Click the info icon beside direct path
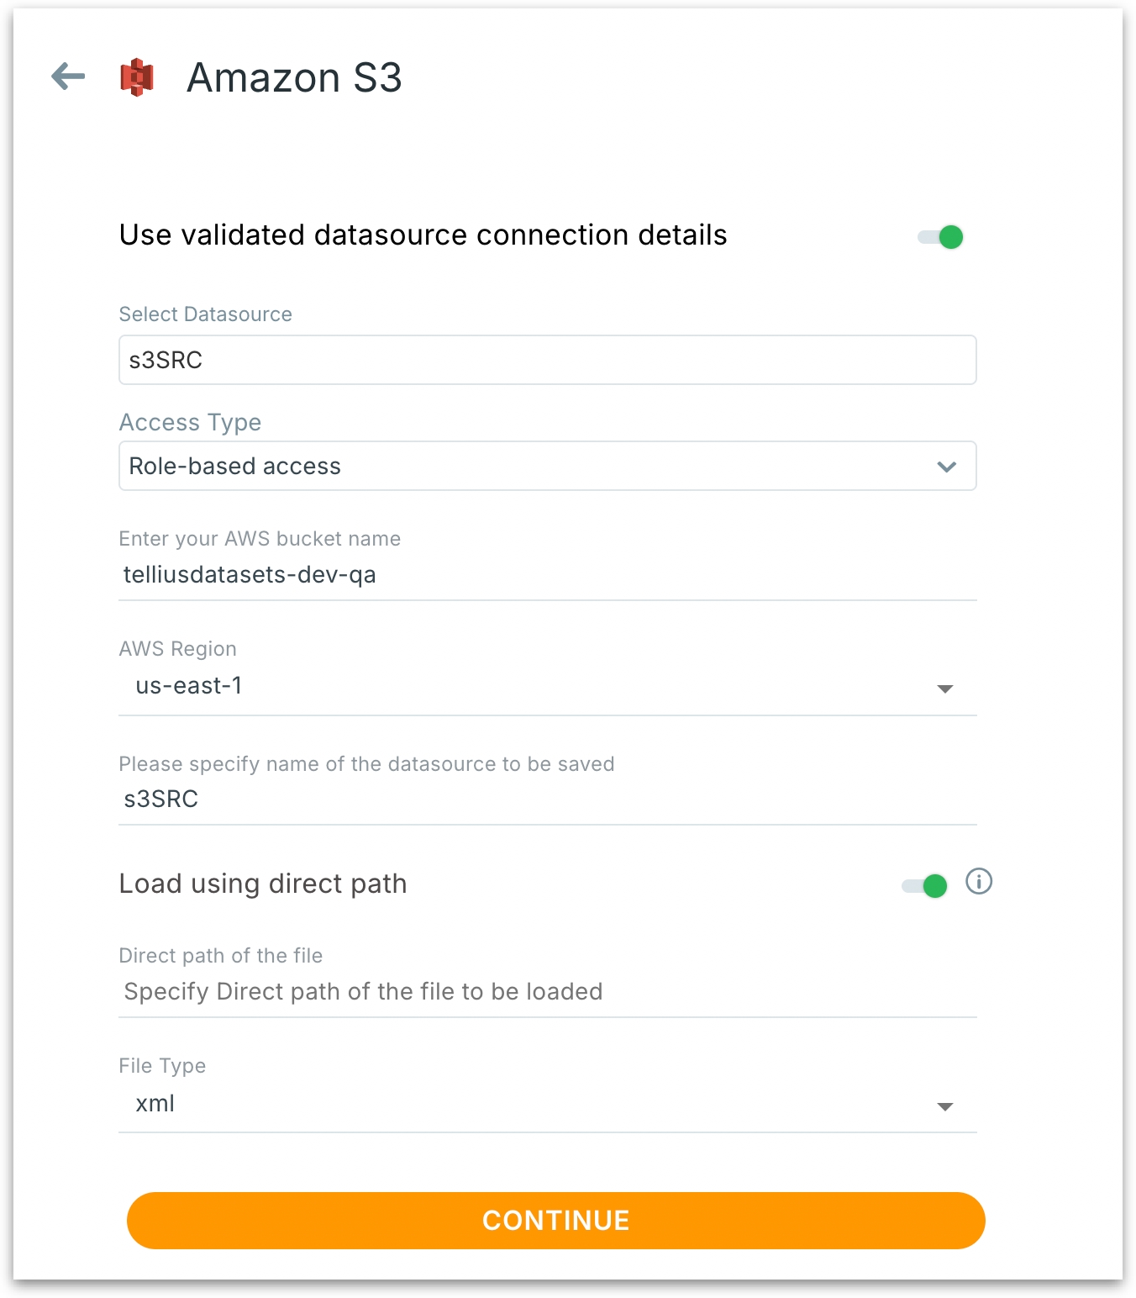Screen dimensions: 1136x1298 tap(979, 882)
